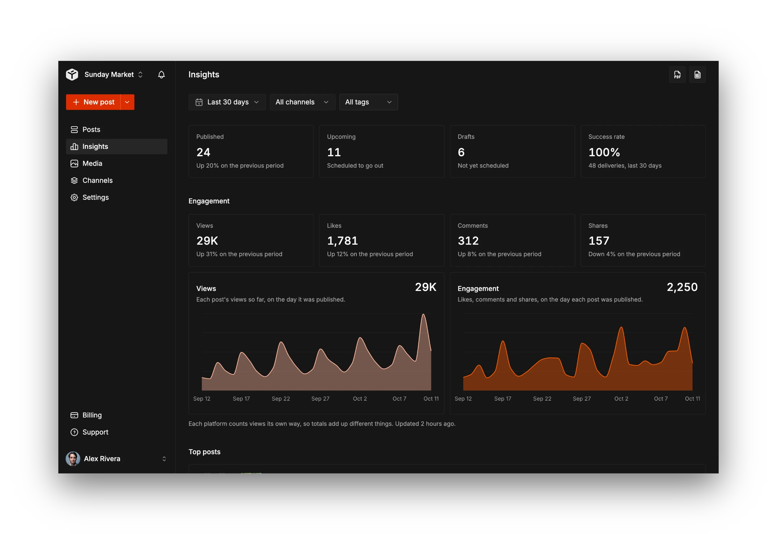Screen dimensions: 777x534
Task: Open the Support page
Action: click(x=117, y=432)
